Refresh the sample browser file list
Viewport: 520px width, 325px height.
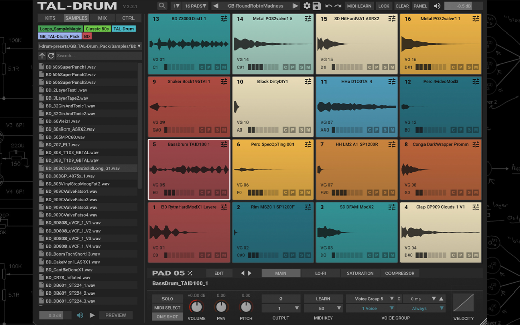[51, 56]
